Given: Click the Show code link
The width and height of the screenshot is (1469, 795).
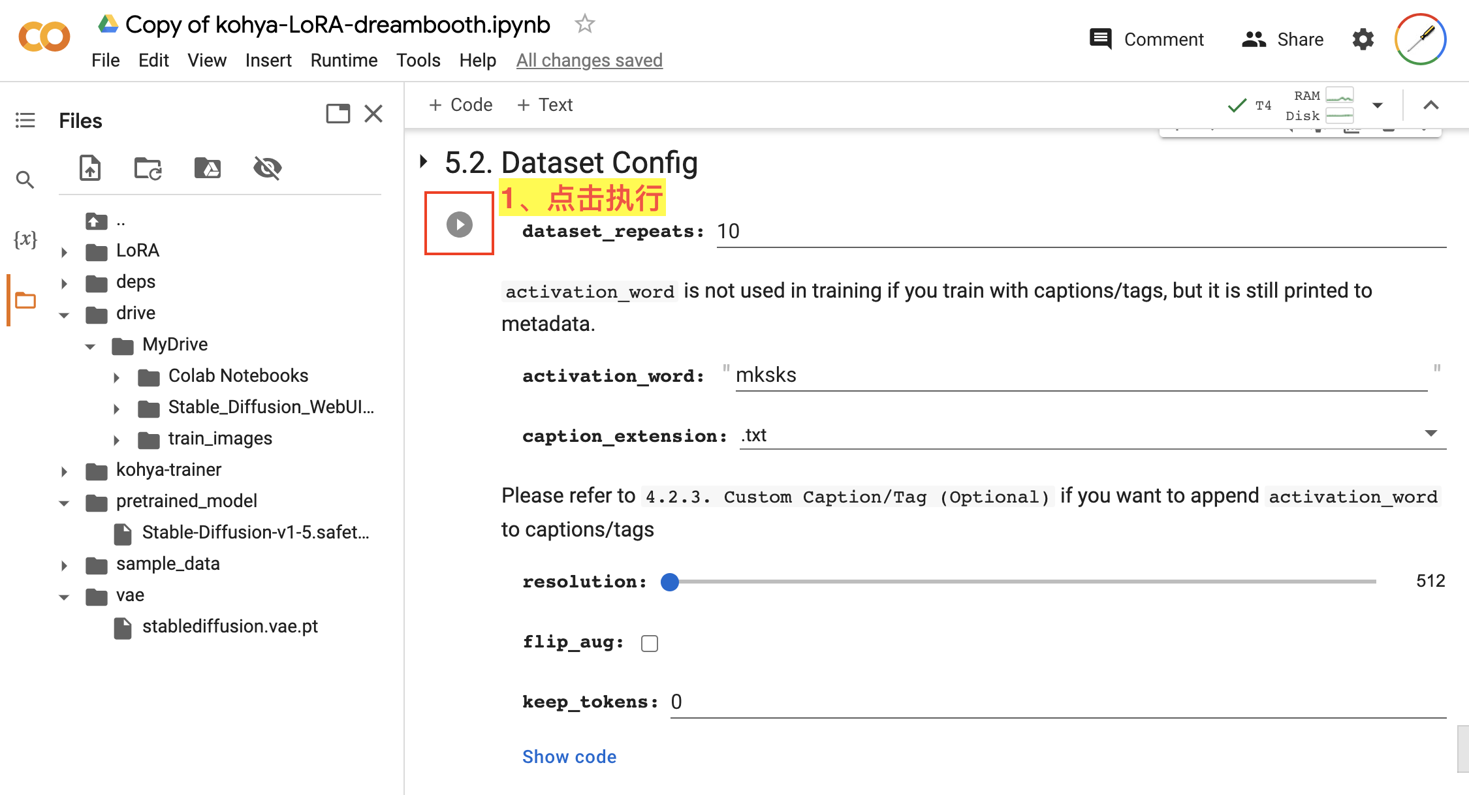Looking at the screenshot, I should pos(569,756).
